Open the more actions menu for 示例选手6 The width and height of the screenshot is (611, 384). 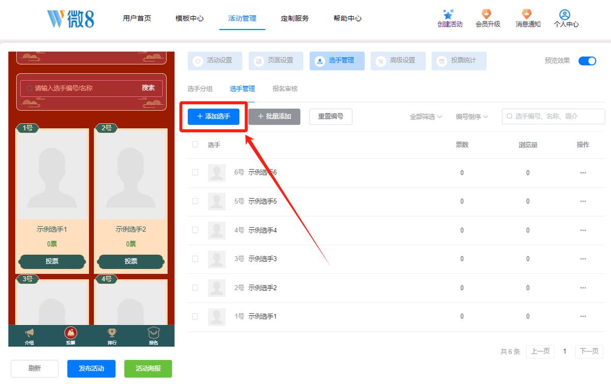pyautogui.click(x=583, y=173)
